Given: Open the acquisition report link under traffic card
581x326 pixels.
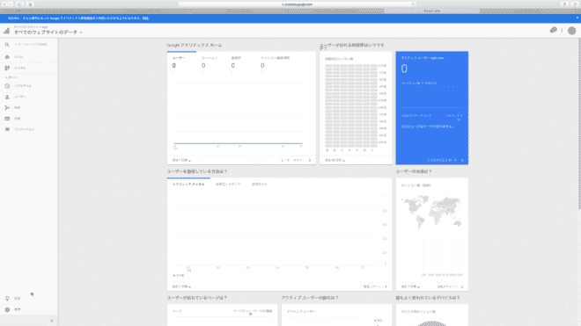Looking at the screenshot, I should (375, 286).
